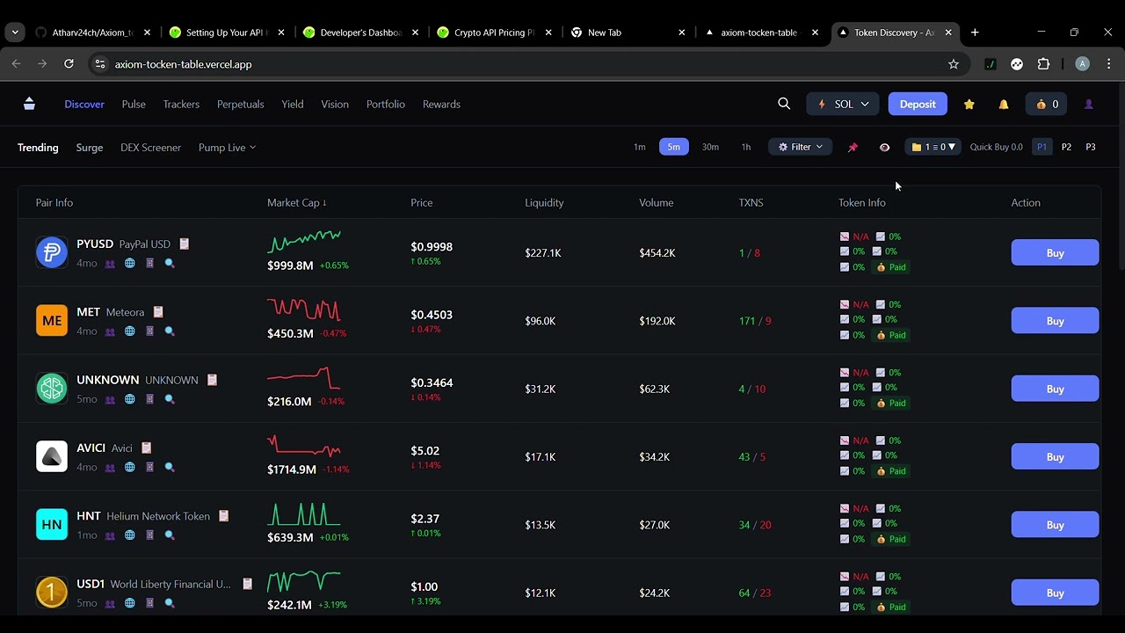The width and height of the screenshot is (1125, 633).
Task: Open MET website globe icon
Action: click(129, 331)
